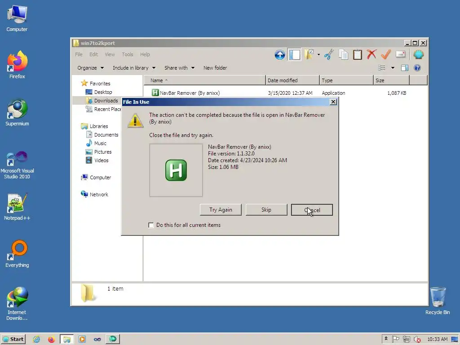This screenshot has height=345, width=460.
Task: Close the File In Use dialog
Action: 333,102
